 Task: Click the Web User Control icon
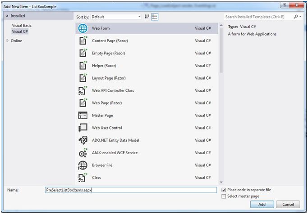(83, 128)
